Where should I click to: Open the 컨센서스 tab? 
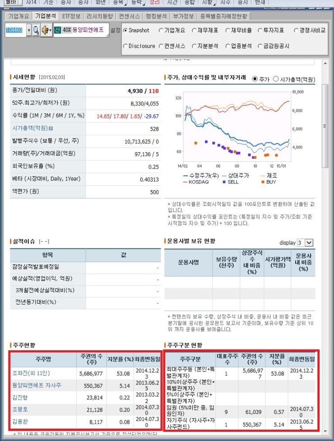tap(130, 16)
